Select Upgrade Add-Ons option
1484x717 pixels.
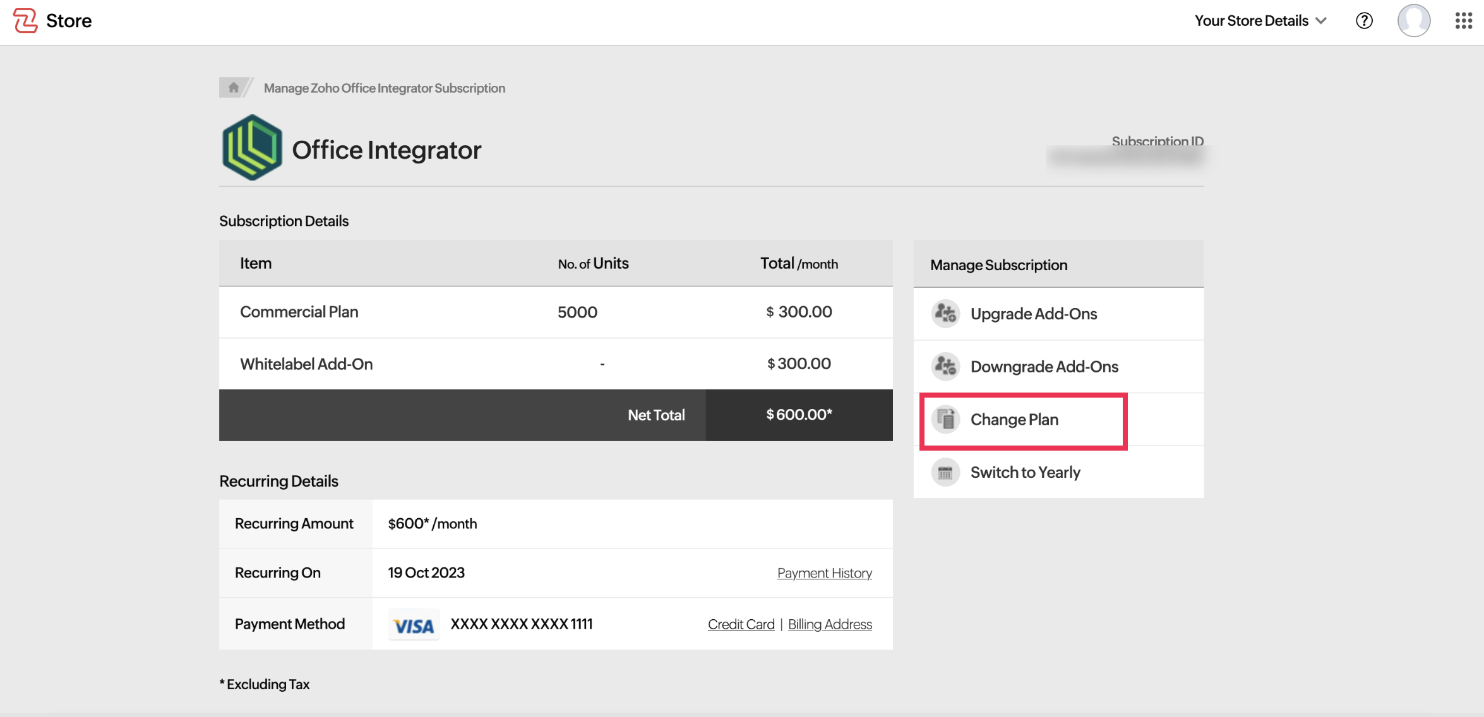[x=1033, y=314]
